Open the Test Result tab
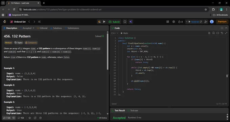 coord(118,111)
